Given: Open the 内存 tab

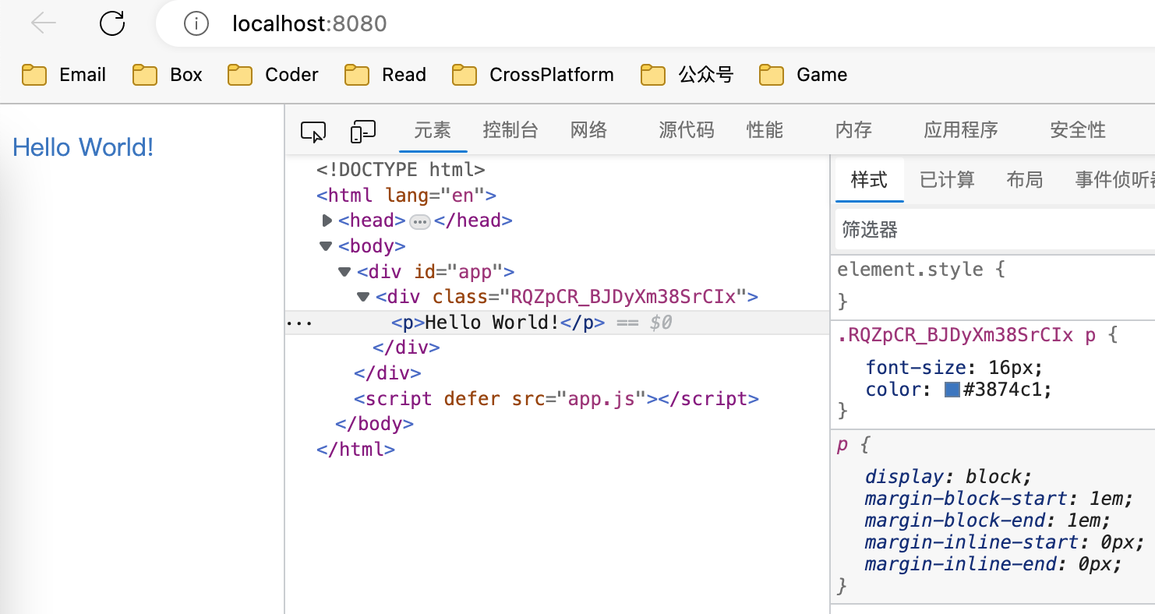Looking at the screenshot, I should [853, 130].
